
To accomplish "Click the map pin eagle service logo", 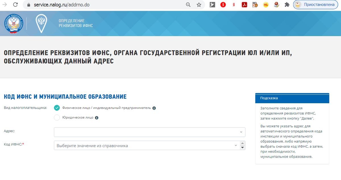I will pyautogui.click(x=41, y=24).
